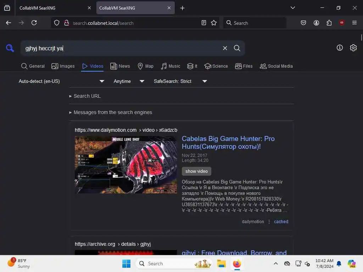The image size is (363, 272).
Task: Select the General search category
Action: pyautogui.click(x=33, y=66)
